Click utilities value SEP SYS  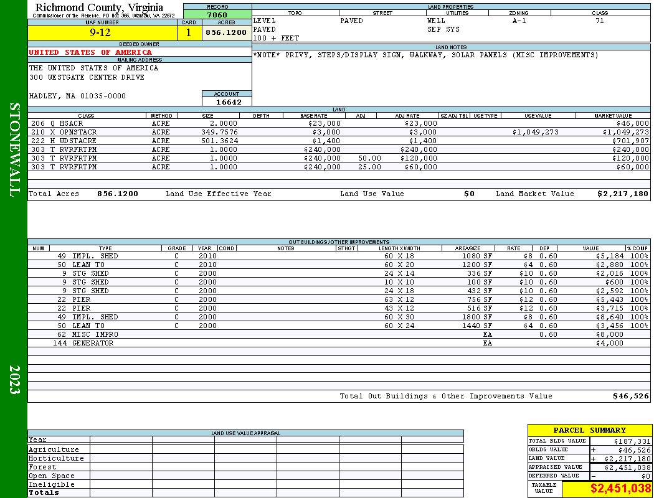pyautogui.click(x=443, y=29)
